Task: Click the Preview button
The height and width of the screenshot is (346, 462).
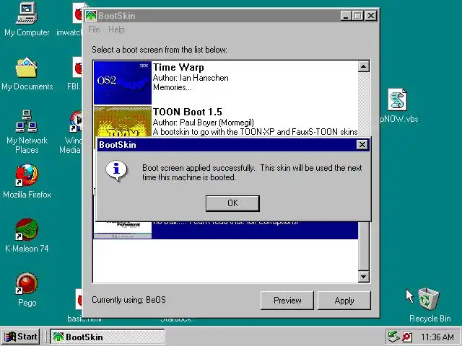Action: pos(287,301)
